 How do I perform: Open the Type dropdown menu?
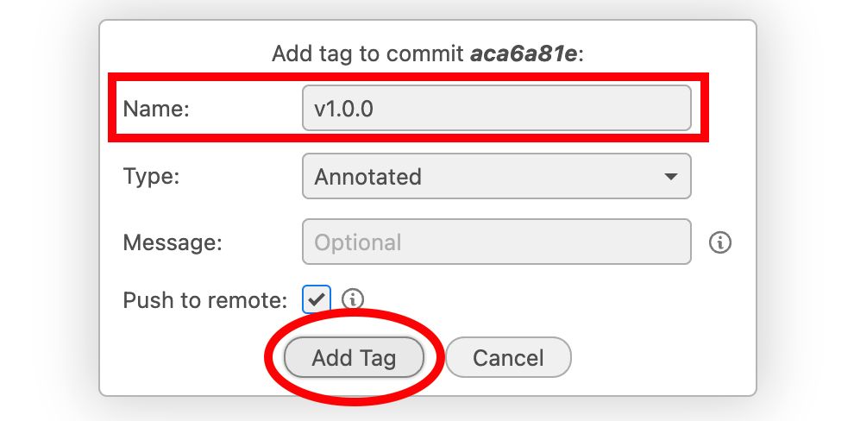point(497,177)
